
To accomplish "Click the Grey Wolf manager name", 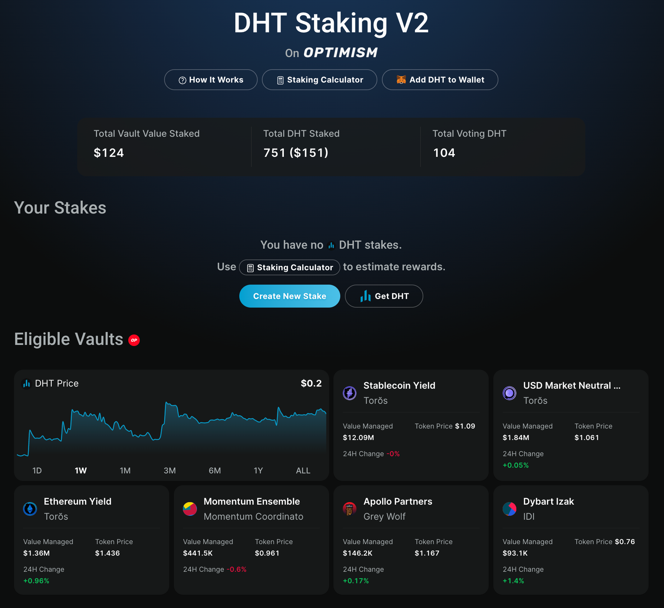I will [384, 516].
